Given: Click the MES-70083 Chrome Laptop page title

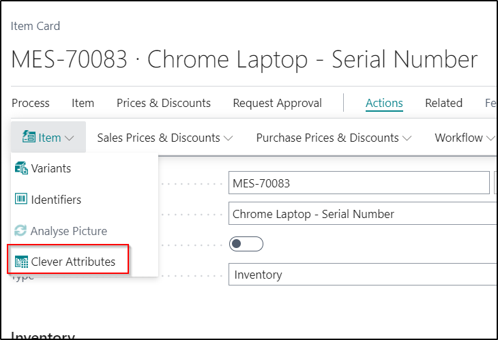Looking at the screenshot, I should 244,59.
